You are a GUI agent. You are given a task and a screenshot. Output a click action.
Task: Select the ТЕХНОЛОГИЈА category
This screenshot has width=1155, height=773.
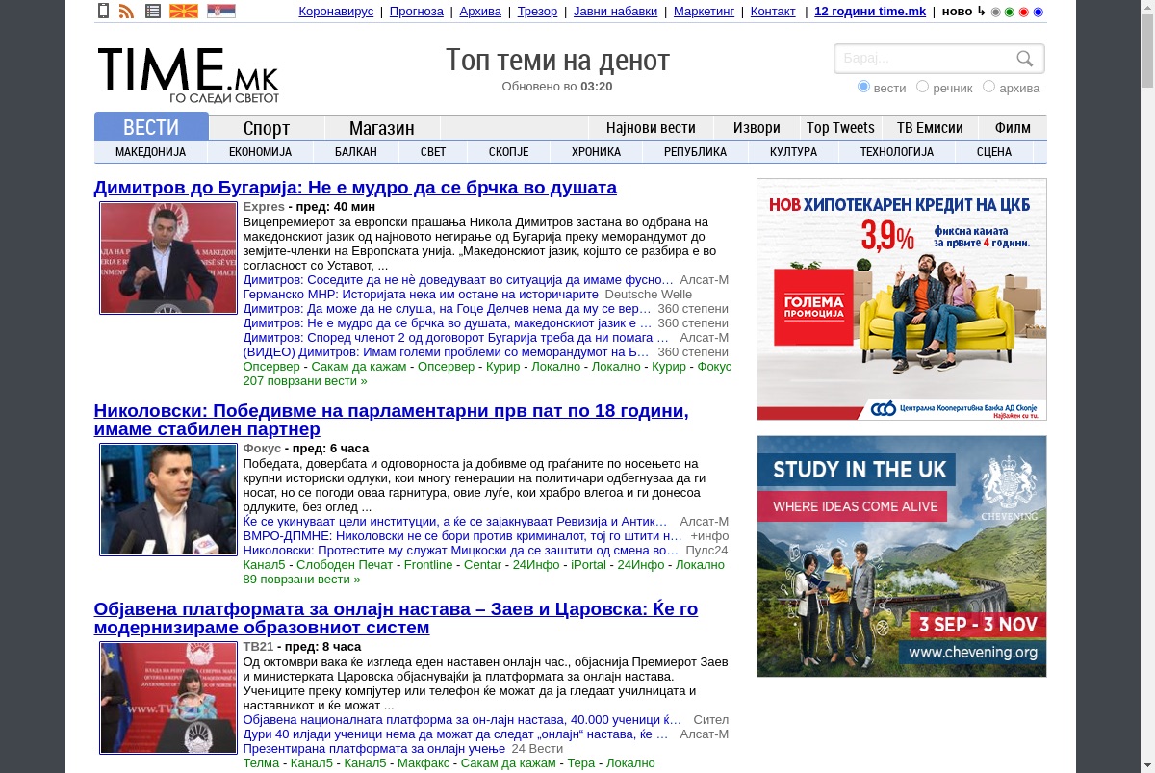click(x=897, y=152)
